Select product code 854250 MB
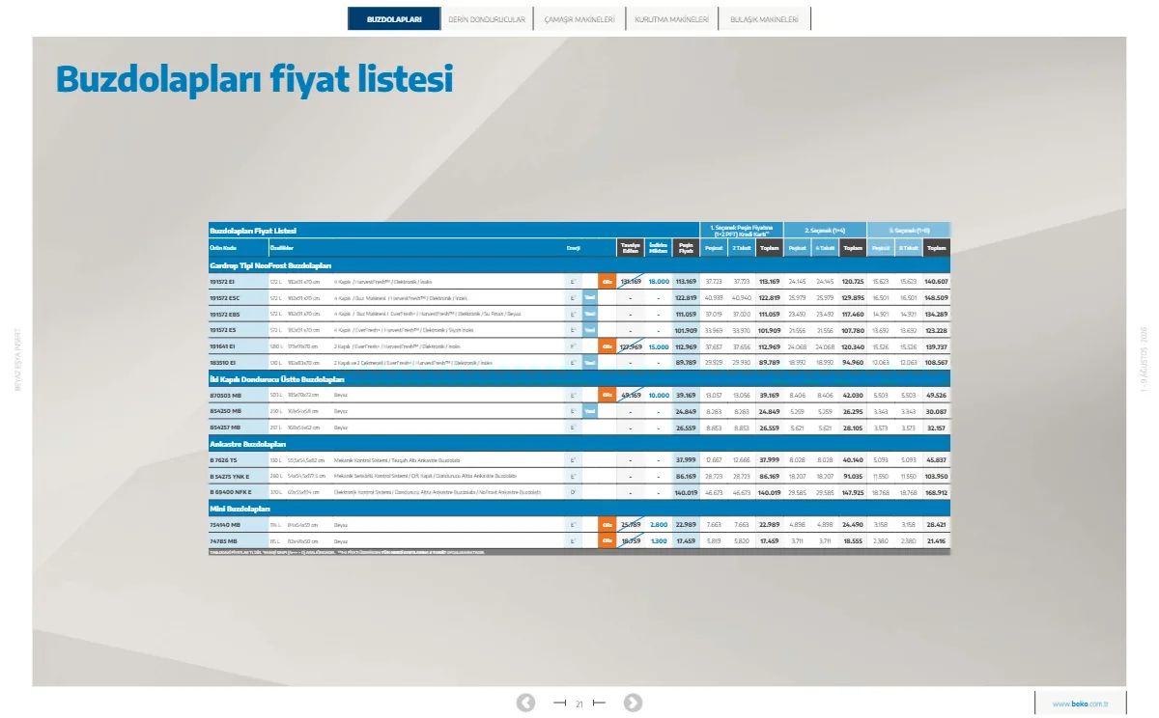The height and width of the screenshot is (718, 1159). point(225,410)
